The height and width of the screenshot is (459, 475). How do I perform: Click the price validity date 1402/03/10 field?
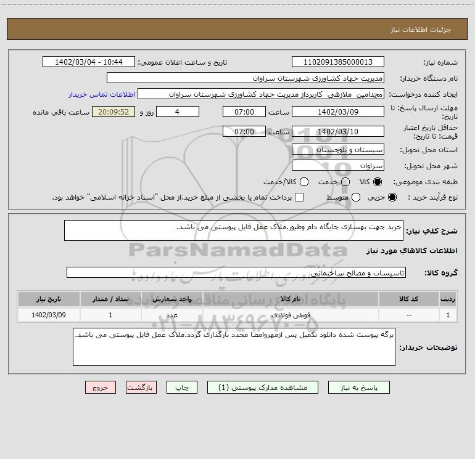coord(338,131)
